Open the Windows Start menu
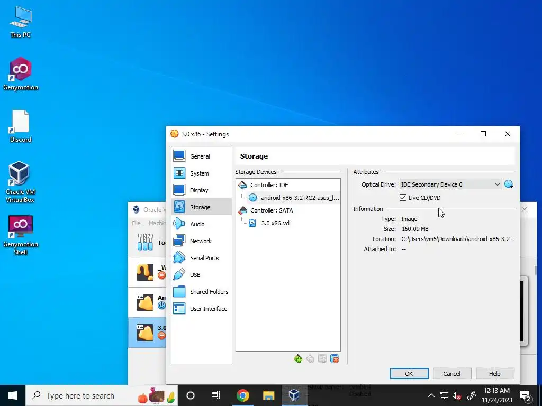 pos(13,395)
